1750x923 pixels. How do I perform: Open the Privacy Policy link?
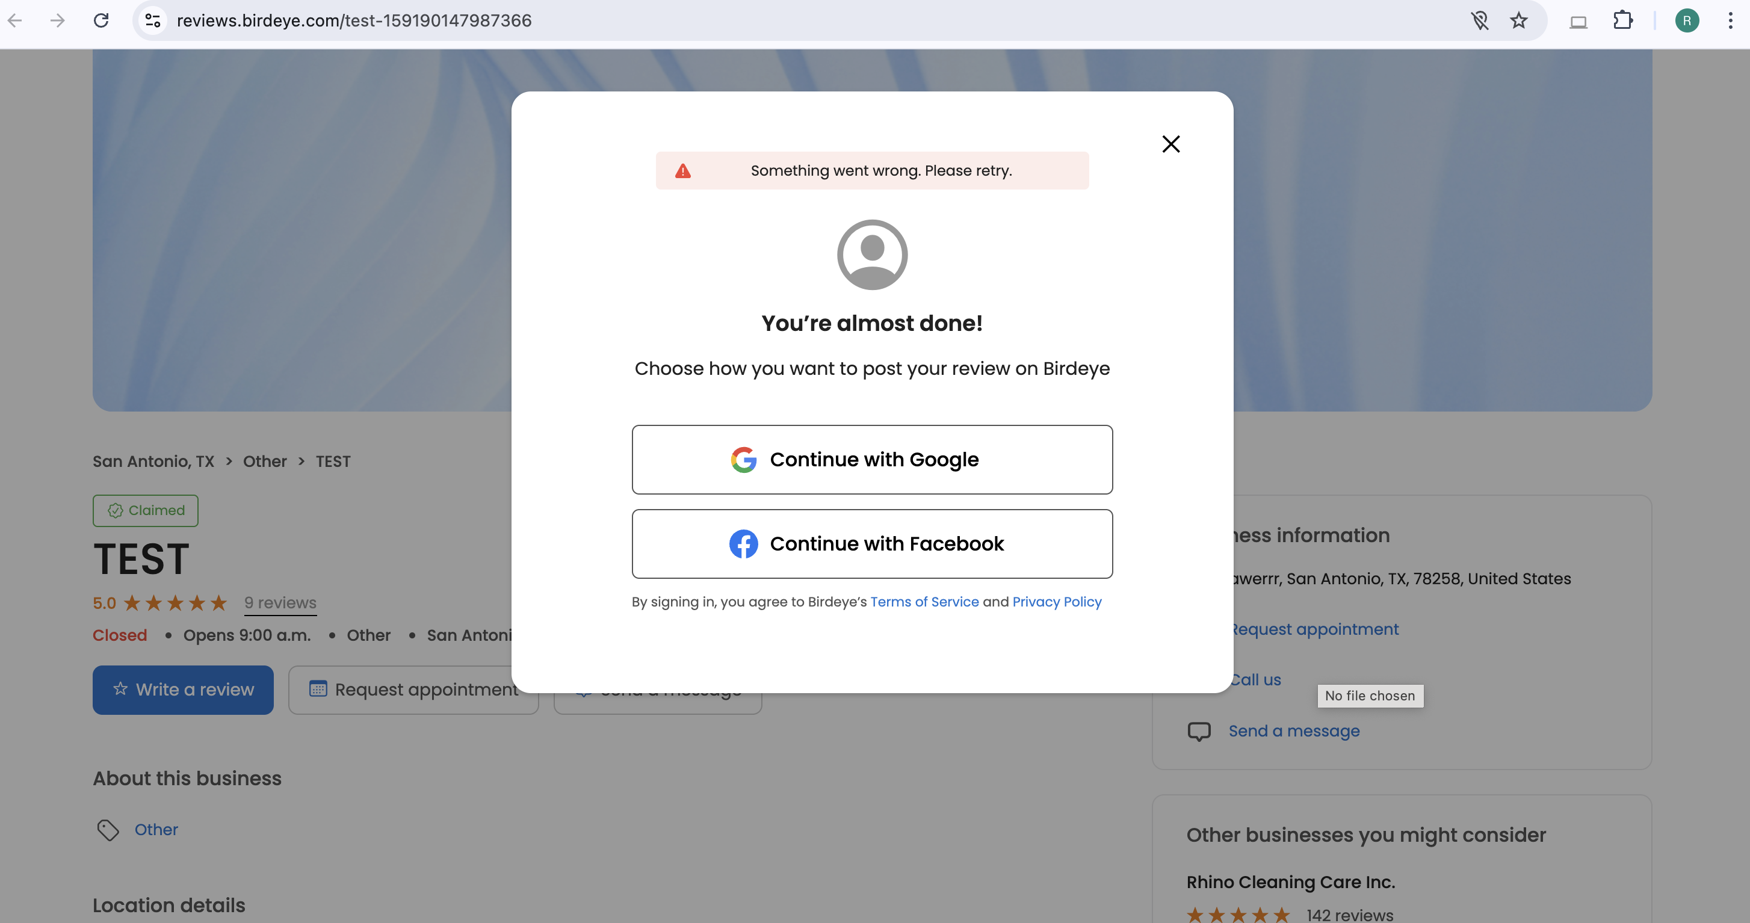click(1056, 602)
